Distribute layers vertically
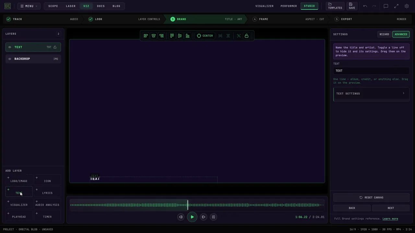Image resolution: width=415 pixels, height=233 pixels. pyautogui.click(x=228, y=36)
